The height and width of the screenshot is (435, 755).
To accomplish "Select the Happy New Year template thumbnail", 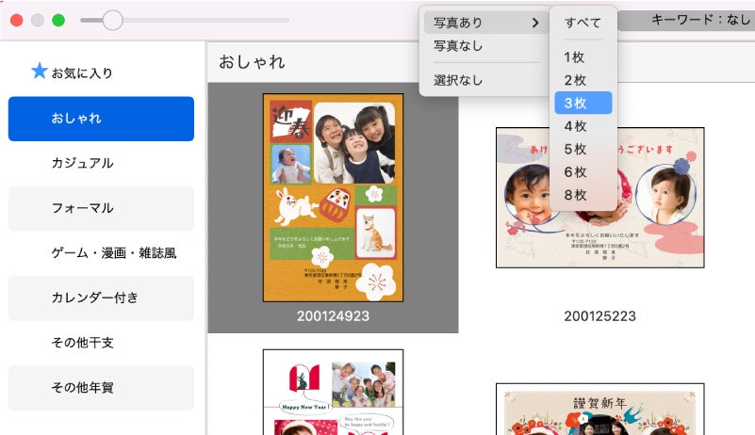I will (x=334, y=393).
